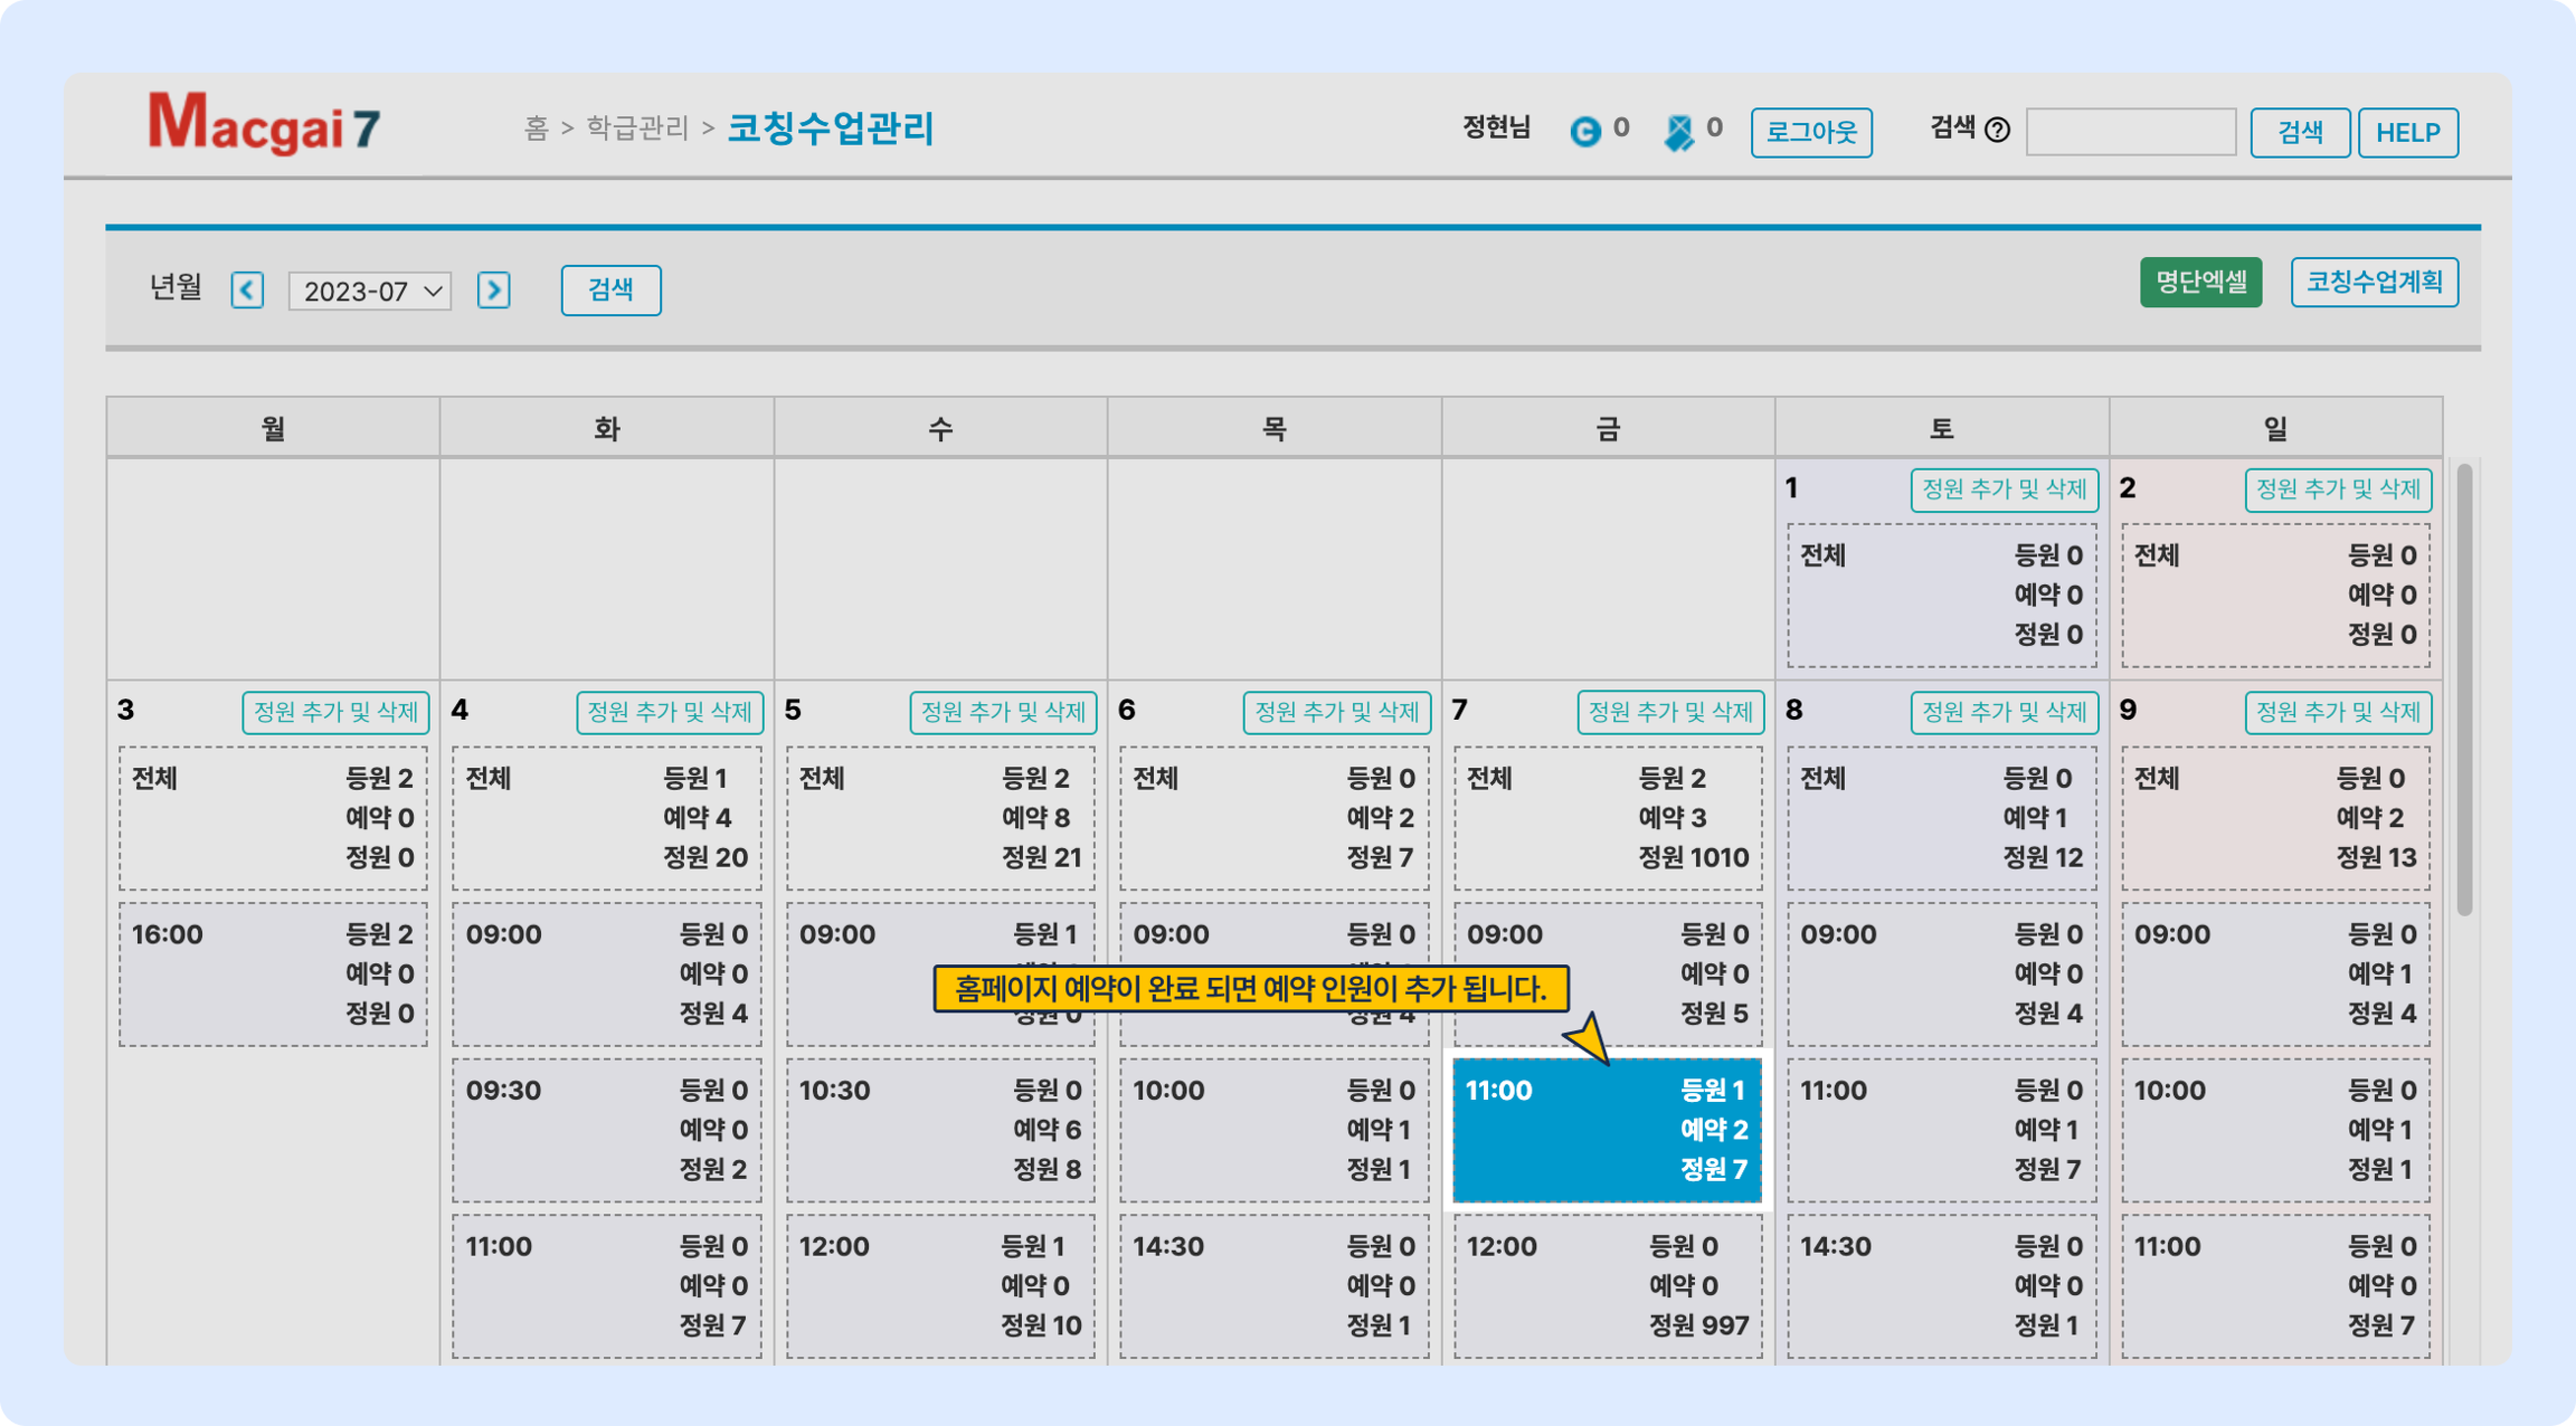The width and height of the screenshot is (2576, 1426).
Task: Go to previous month with left arrow
Action: pos(247,291)
